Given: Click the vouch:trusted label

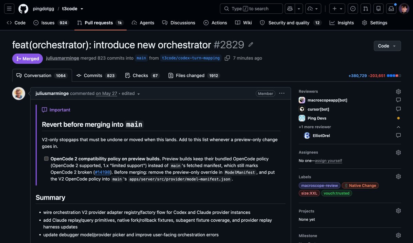Looking at the screenshot, I should (337, 193).
